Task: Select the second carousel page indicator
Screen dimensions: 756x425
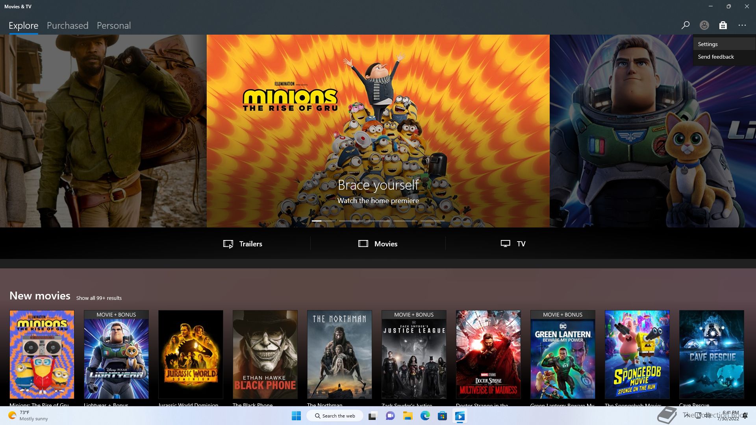Action: pyautogui.click(x=351, y=221)
